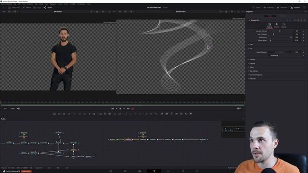Image resolution: width=308 pixels, height=173 pixels.
Task: Open the Keyframes panel
Action: 269,8
